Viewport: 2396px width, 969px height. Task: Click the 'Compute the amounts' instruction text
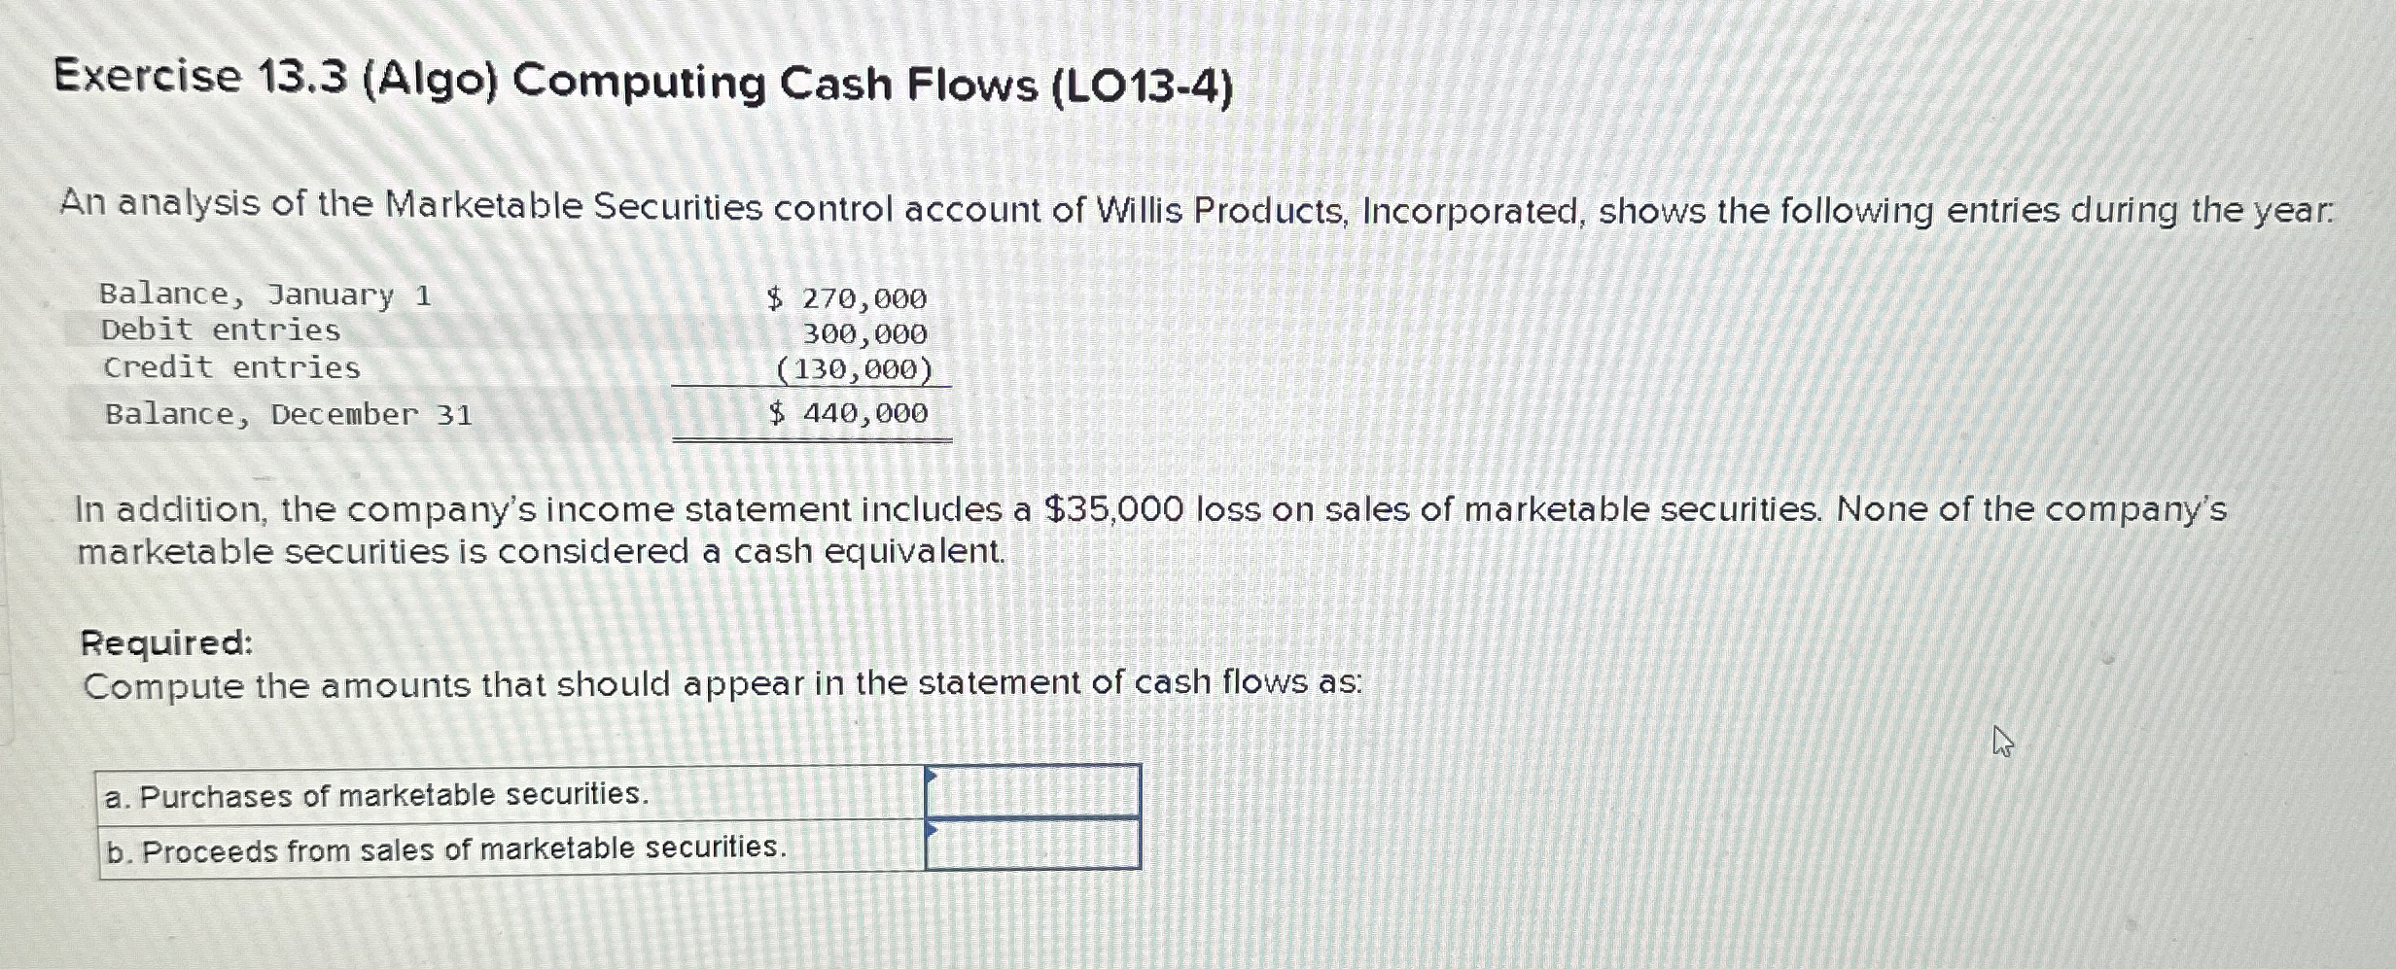pyautogui.click(x=724, y=684)
